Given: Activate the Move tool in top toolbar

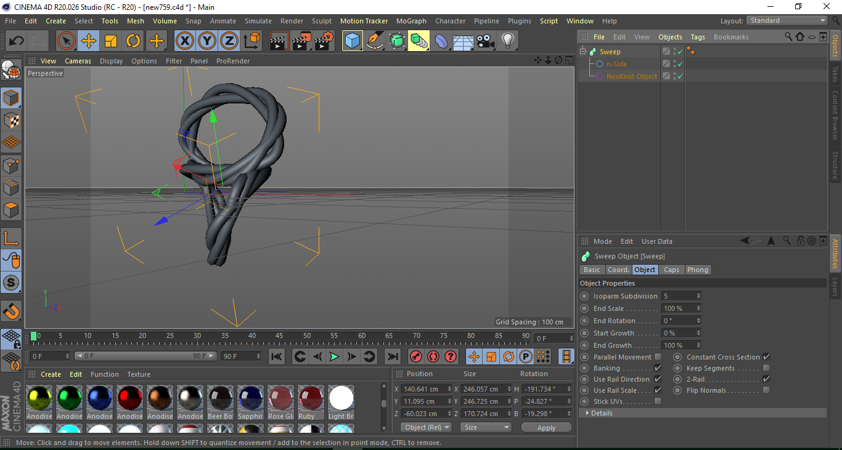Looking at the screenshot, I should click(x=89, y=41).
